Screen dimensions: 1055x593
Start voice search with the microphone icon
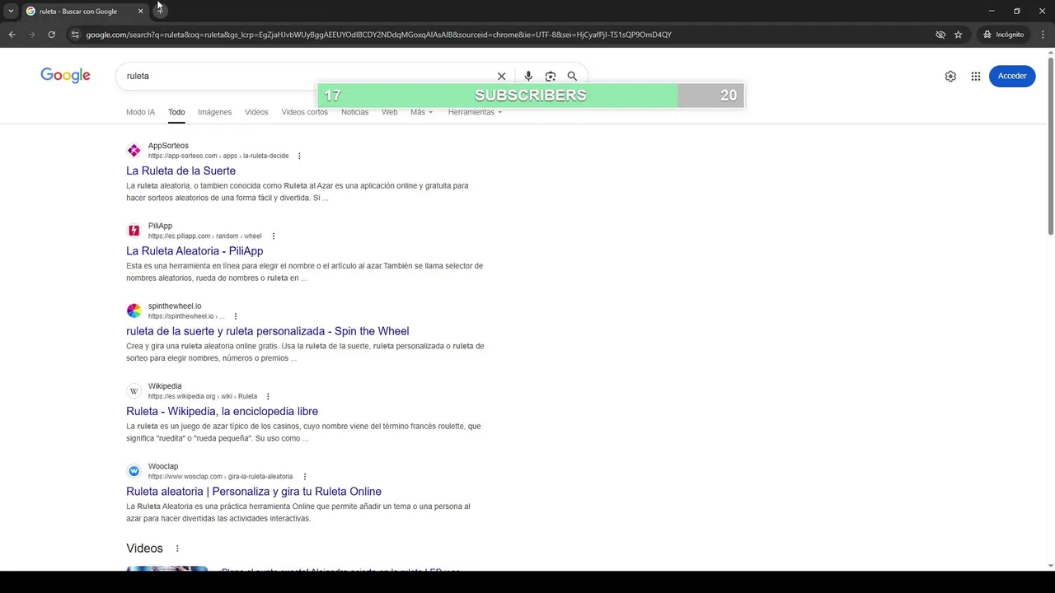pyautogui.click(x=528, y=76)
